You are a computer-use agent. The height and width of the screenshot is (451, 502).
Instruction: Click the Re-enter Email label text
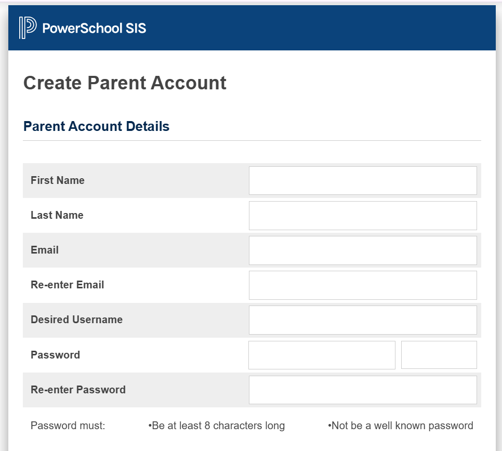67,285
